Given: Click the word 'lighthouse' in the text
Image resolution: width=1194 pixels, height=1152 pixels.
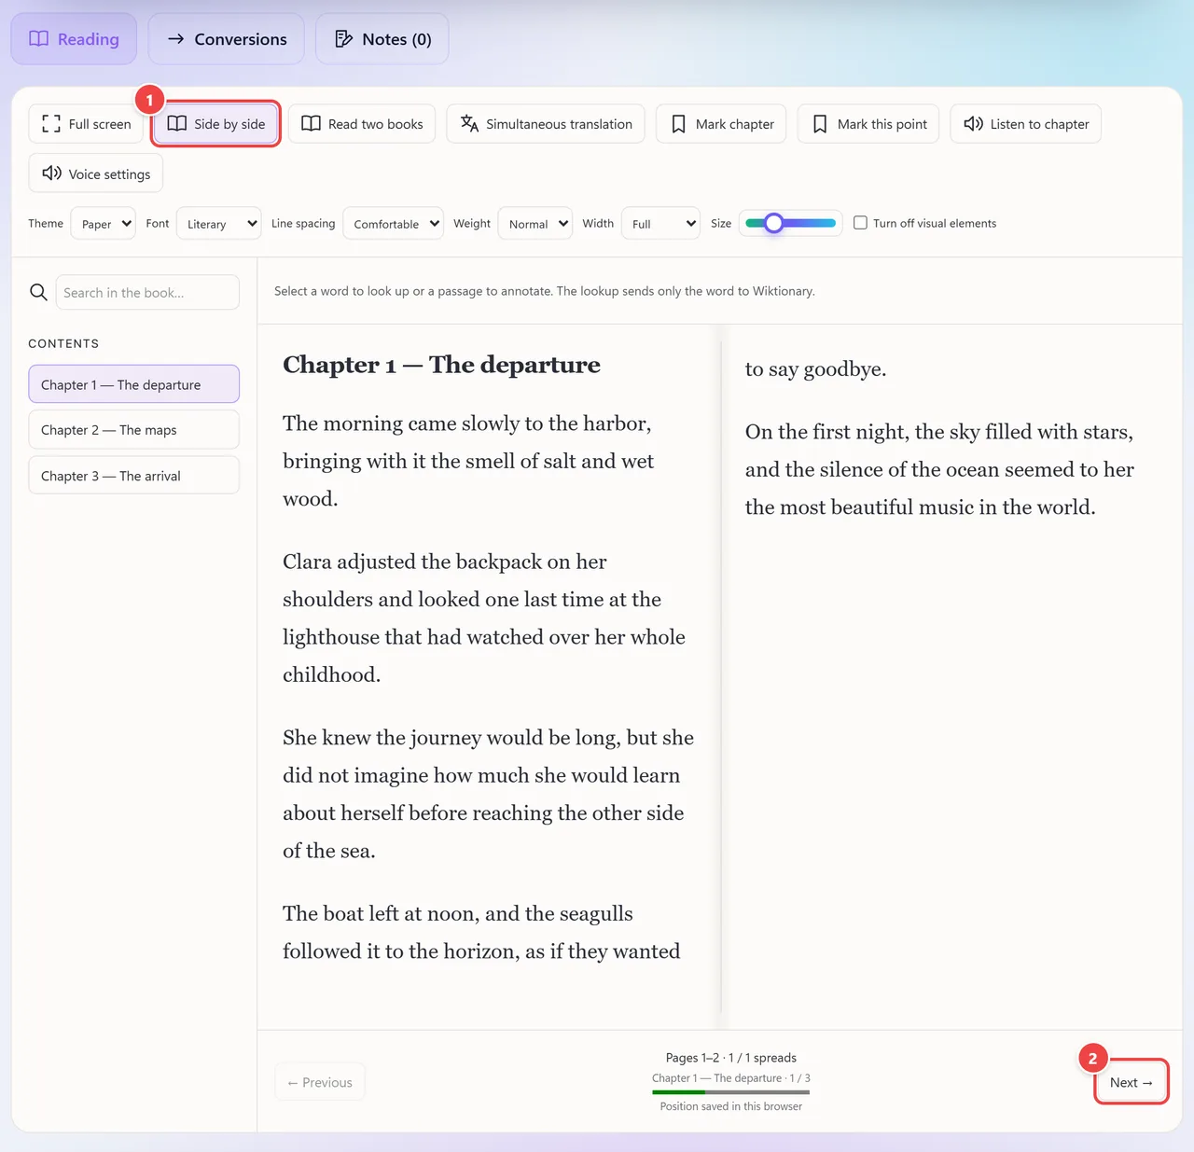Looking at the screenshot, I should 331,637.
